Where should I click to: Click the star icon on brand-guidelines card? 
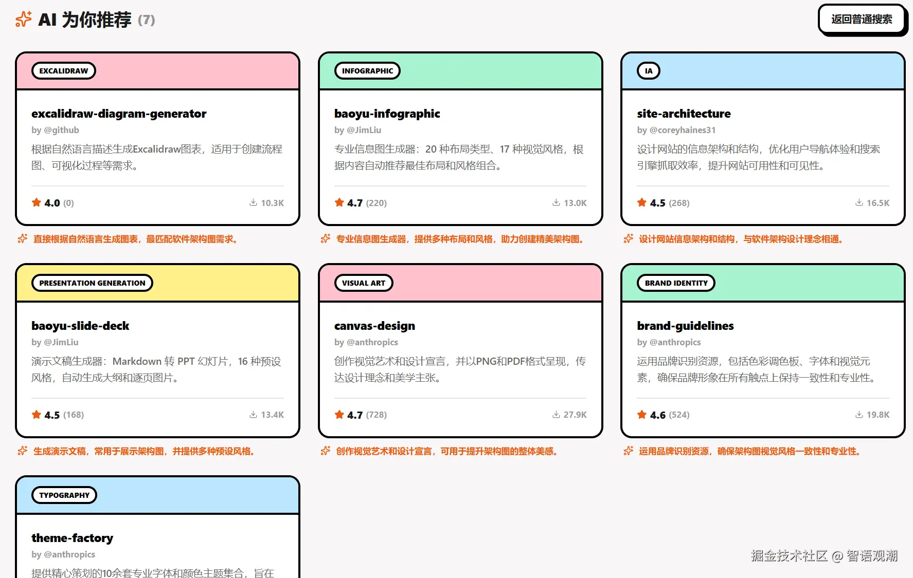coord(642,415)
